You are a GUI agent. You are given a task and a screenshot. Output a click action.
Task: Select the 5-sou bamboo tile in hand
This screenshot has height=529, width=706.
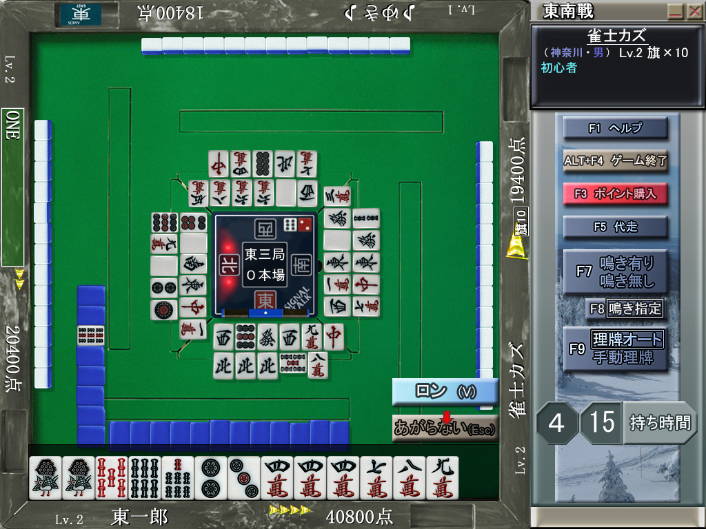112,477
